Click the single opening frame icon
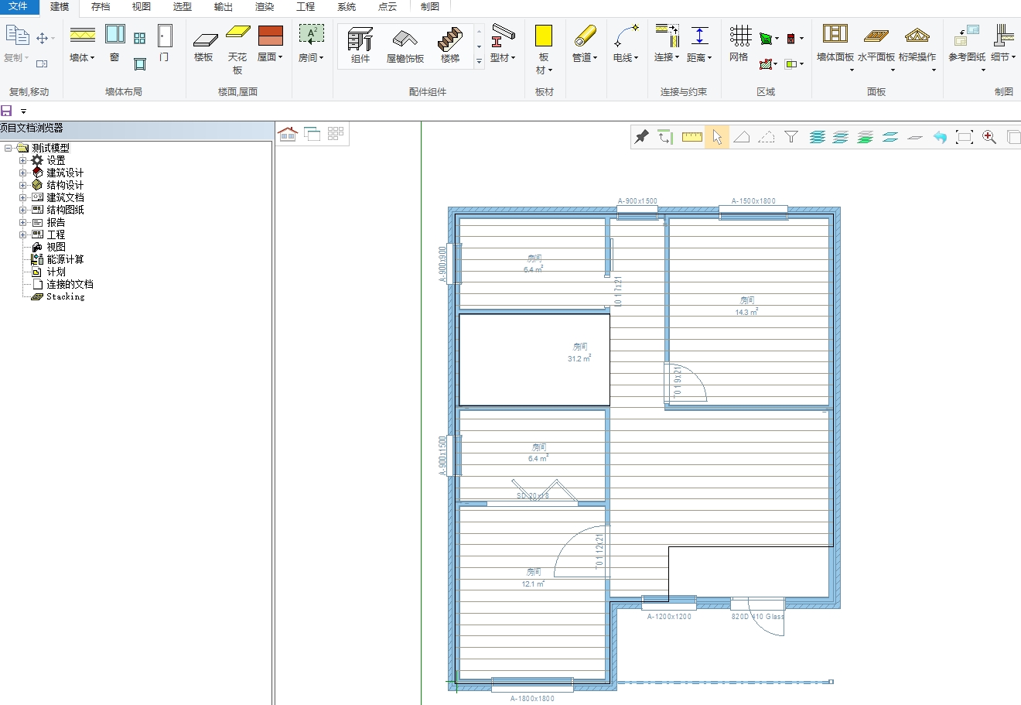This screenshot has height=705, width=1021. 140,63
